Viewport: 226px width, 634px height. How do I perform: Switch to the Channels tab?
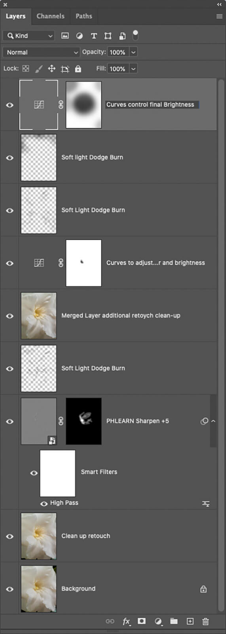pyautogui.click(x=50, y=16)
